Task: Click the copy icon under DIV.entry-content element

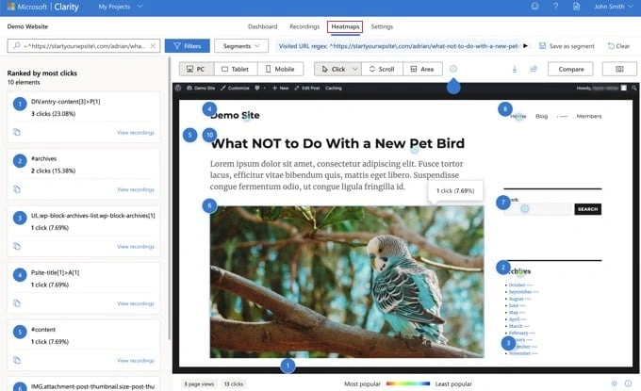Action: 17,133
